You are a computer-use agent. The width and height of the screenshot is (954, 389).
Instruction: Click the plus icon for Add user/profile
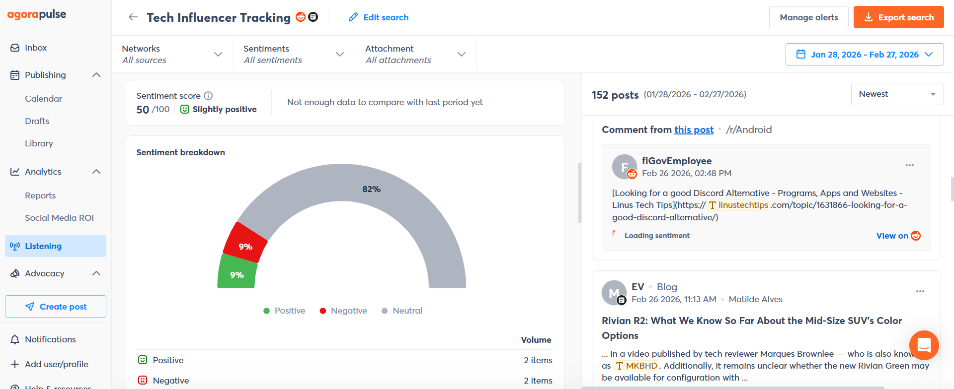(x=15, y=364)
